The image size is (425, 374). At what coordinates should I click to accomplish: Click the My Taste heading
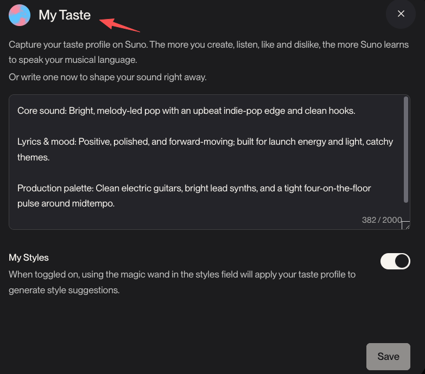click(x=65, y=15)
